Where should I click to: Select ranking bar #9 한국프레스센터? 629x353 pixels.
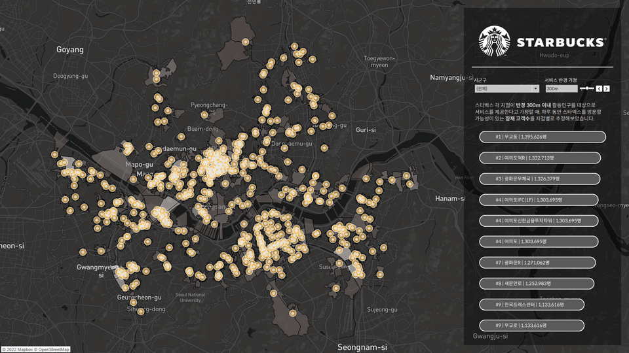pyautogui.click(x=531, y=305)
